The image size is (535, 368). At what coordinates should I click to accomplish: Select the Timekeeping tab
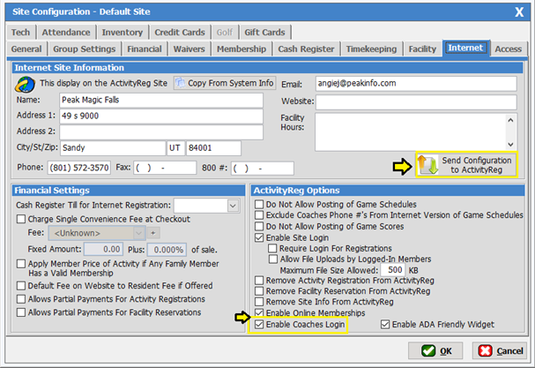click(x=372, y=49)
